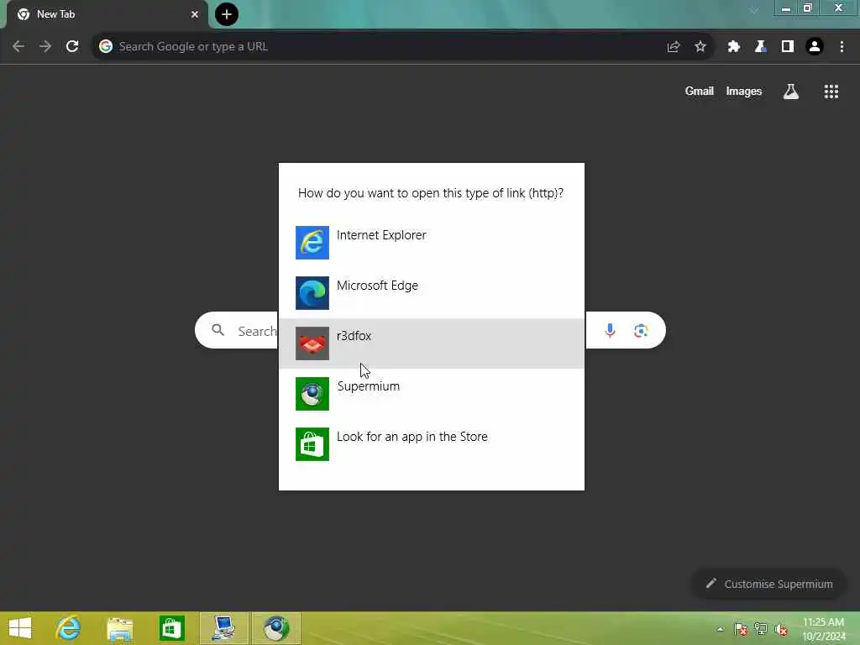Launch Internet Explorer from the taskbar
Screen dimensions: 860x645
[x=69, y=628]
